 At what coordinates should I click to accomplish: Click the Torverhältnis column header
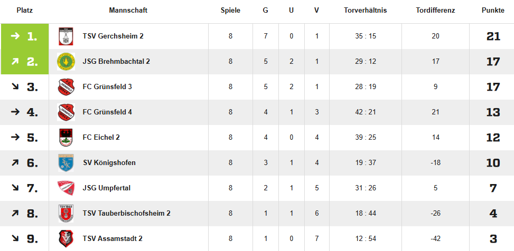[365, 11]
